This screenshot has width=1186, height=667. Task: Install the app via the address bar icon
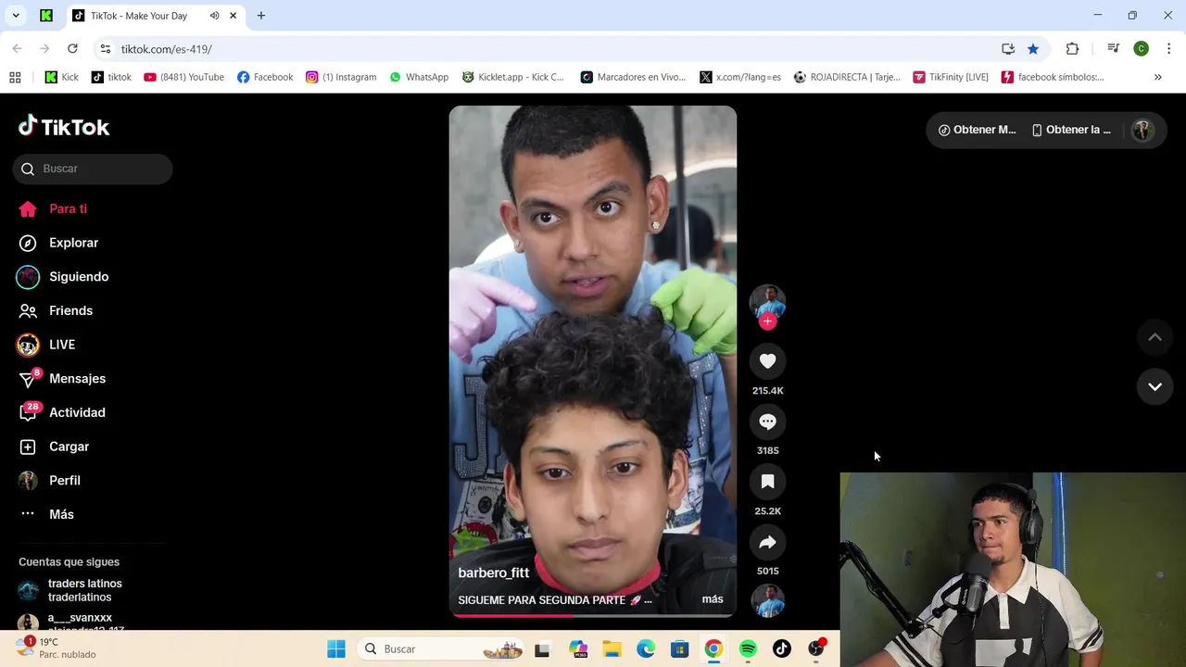coord(1008,49)
